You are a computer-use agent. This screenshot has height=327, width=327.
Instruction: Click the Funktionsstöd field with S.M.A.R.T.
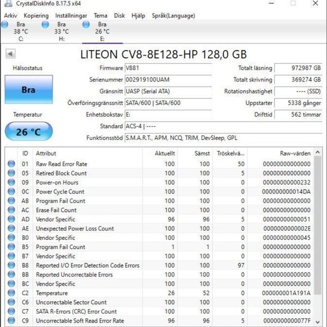tap(223, 138)
